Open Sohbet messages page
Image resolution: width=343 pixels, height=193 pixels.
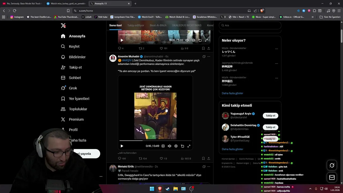click(71, 78)
